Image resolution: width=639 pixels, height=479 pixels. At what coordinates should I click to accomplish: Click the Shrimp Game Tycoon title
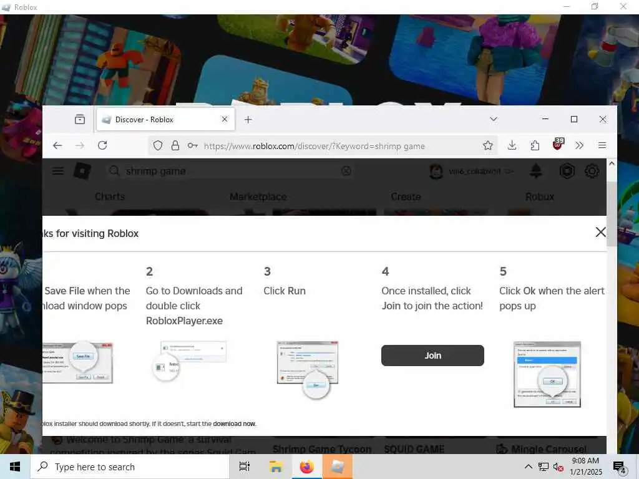[322, 449]
